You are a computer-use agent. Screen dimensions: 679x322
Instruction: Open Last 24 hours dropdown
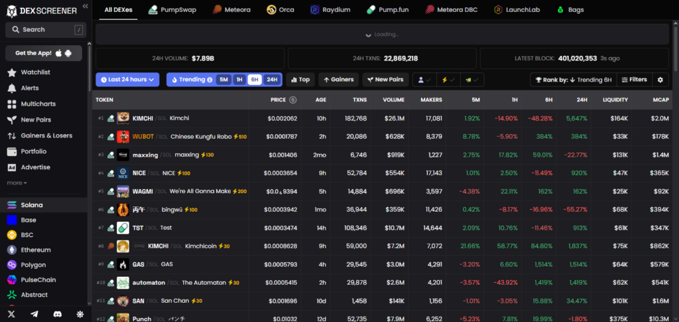[x=127, y=80]
